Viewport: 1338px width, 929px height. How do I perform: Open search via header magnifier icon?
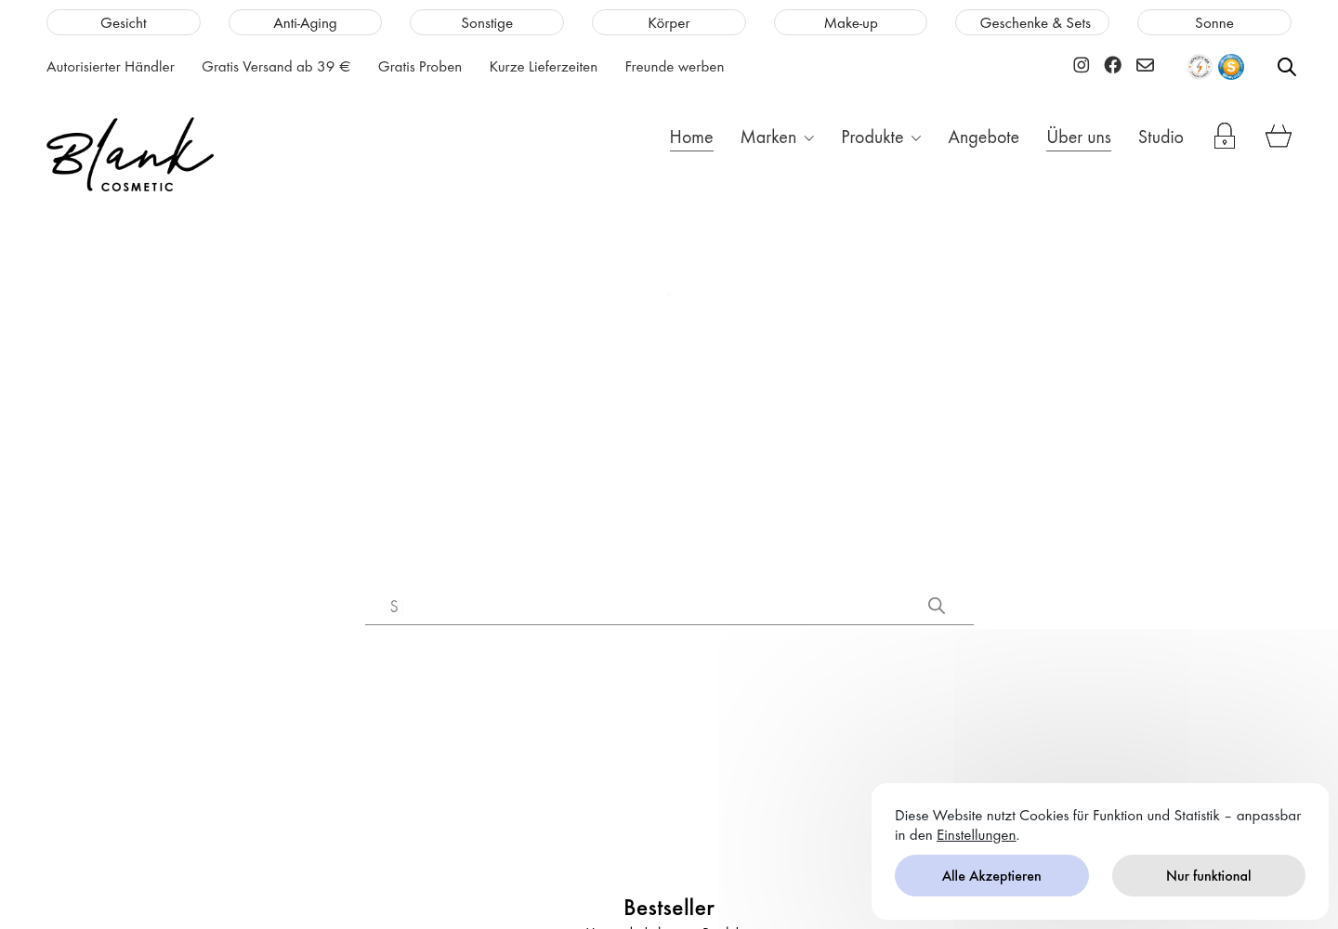point(1286,67)
